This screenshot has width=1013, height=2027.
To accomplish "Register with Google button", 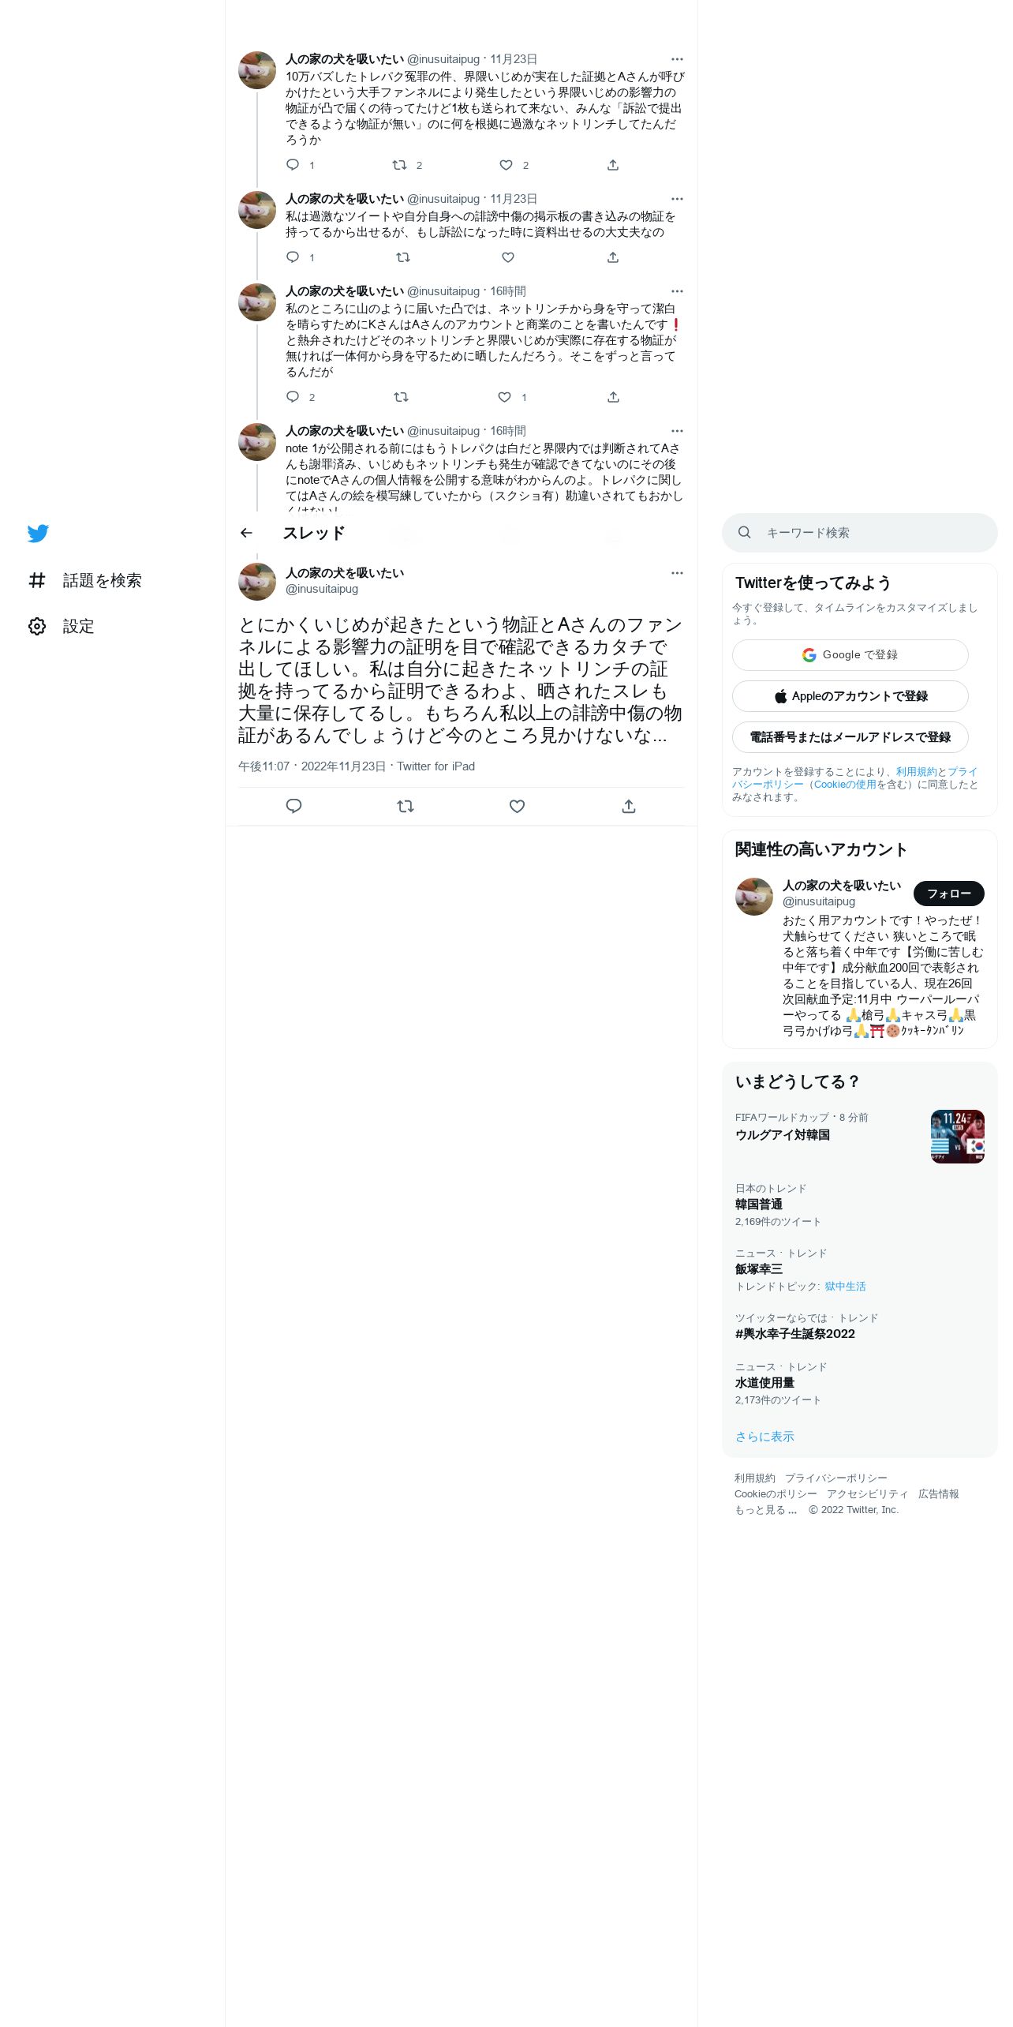I will pos(850,655).
